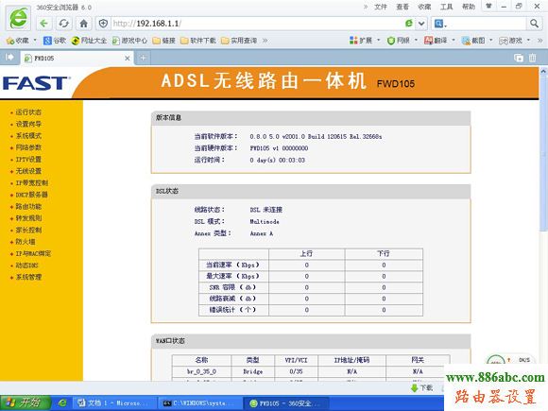Open the 帮助 menu
The width and height of the screenshot is (548, 411).
pyautogui.click(x=469, y=7)
